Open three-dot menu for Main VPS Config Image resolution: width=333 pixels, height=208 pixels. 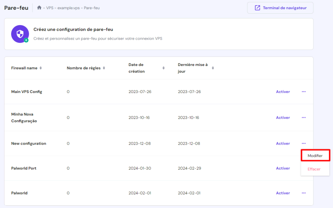(x=304, y=92)
